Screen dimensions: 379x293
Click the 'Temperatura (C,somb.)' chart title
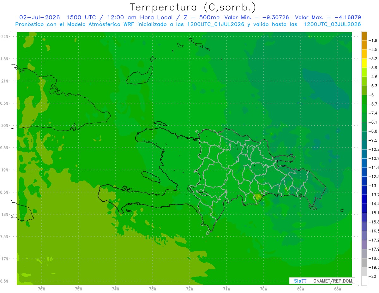(193, 7)
